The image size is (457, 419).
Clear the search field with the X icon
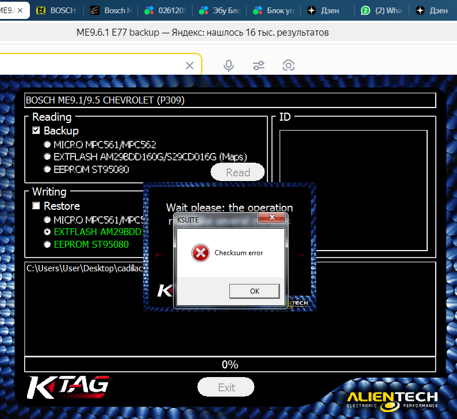point(189,66)
